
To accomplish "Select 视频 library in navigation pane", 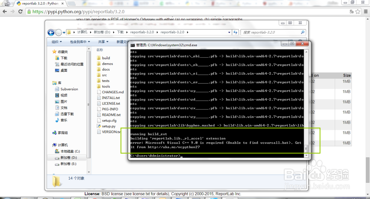I will click(x=64, y=95).
